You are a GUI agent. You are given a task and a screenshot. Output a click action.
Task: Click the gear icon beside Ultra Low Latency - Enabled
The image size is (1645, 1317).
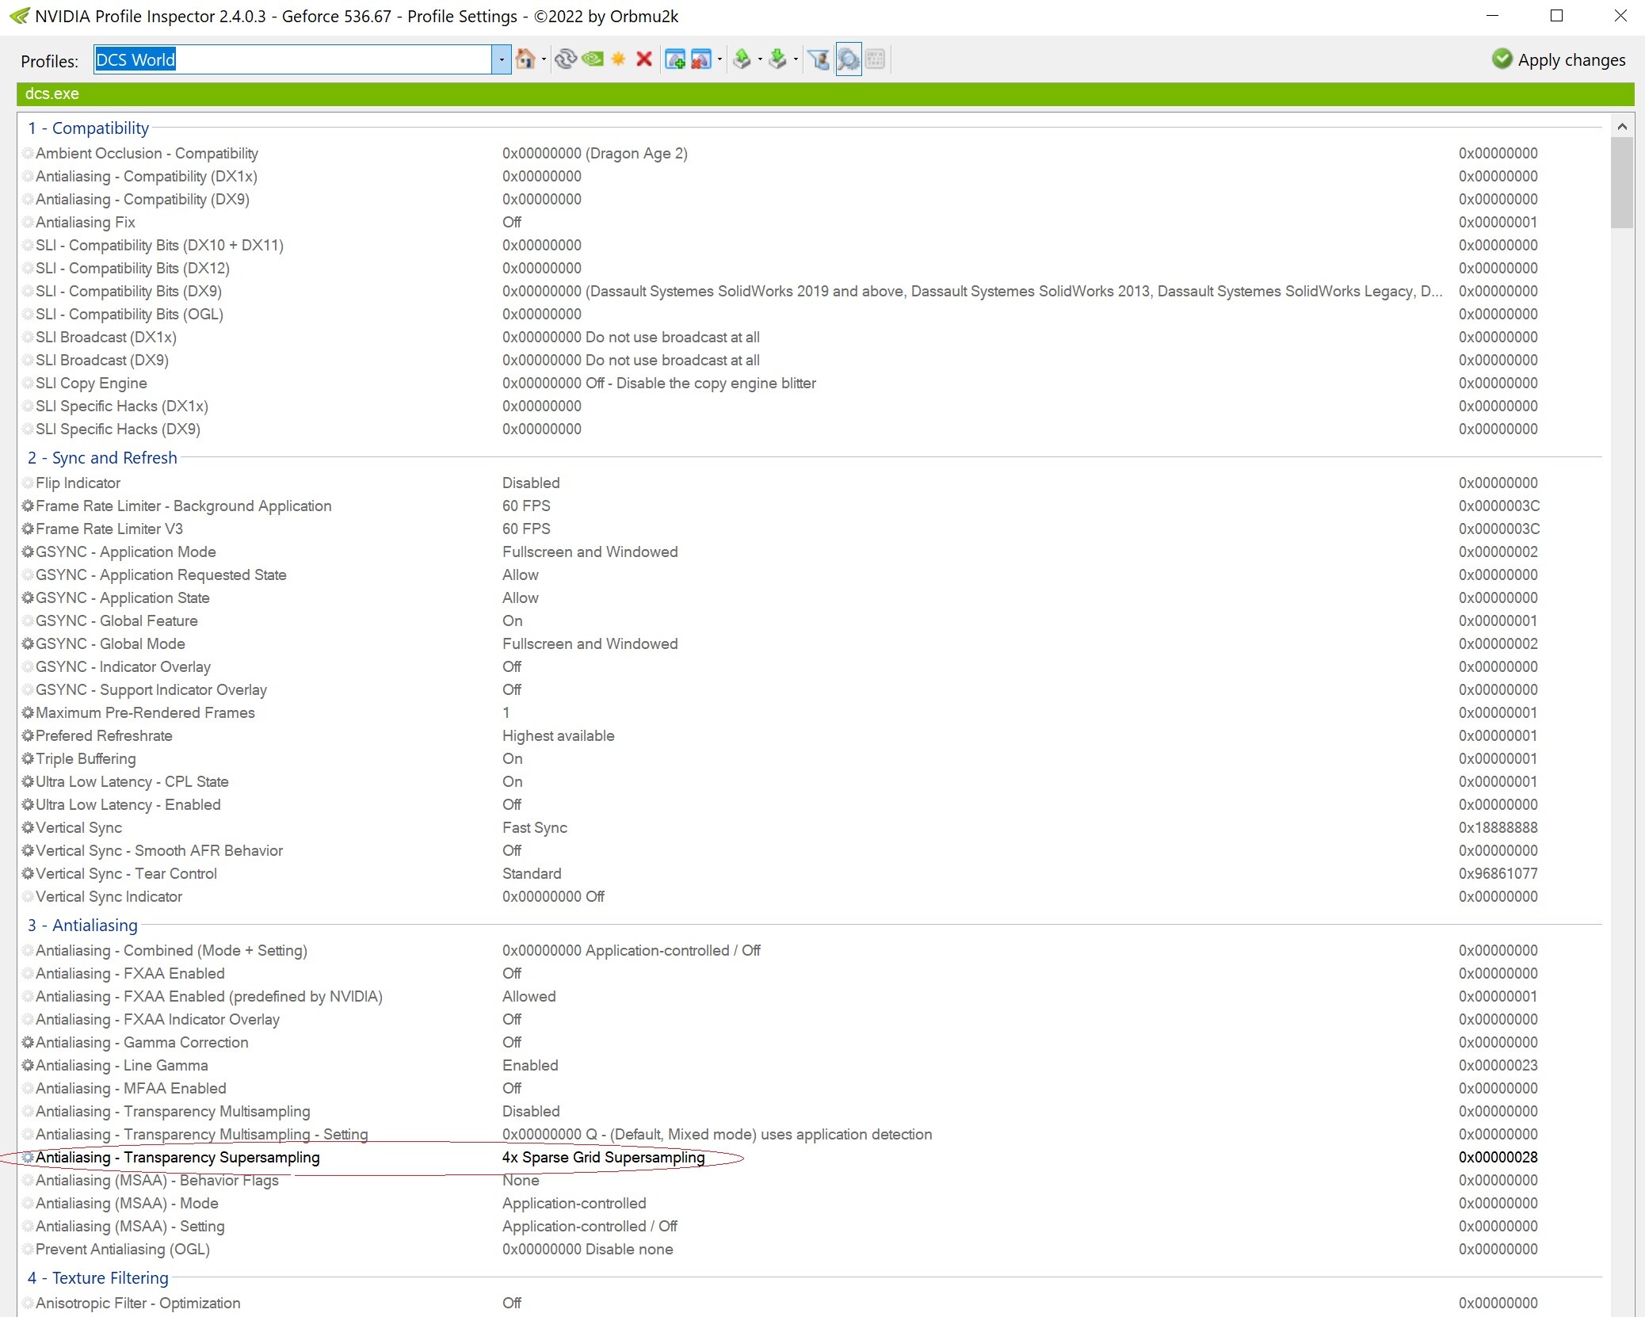click(x=28, y=804)
